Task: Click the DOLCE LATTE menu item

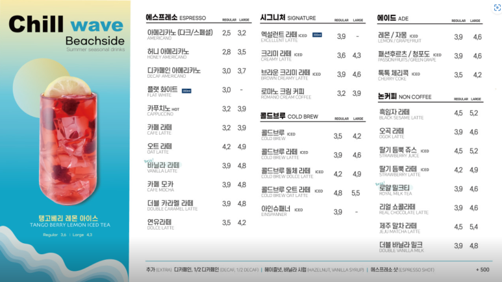Action: 160,224
